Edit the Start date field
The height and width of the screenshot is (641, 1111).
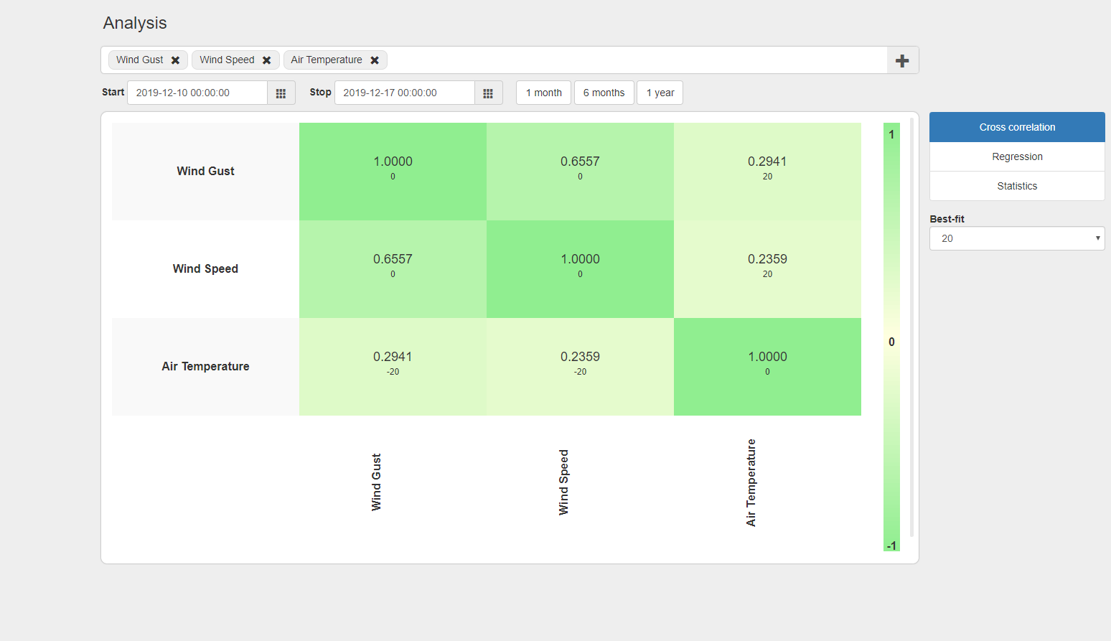coord(197,93)
